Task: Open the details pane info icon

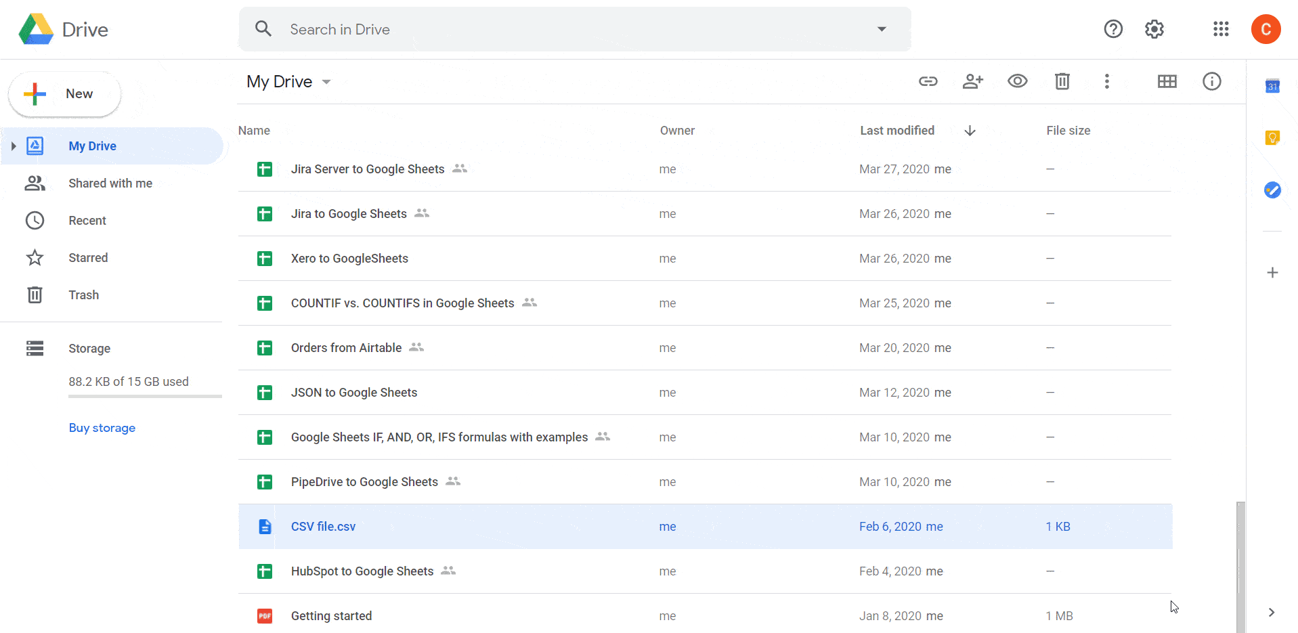Action: pyautogui.click(x=1211, y=81)
